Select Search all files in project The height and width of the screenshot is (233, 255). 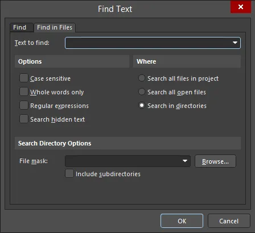[142, 78]
